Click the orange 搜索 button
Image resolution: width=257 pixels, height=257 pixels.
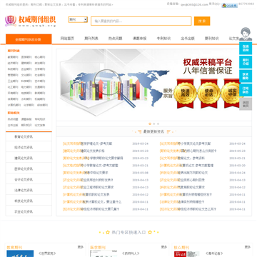[x=202, y=21]
